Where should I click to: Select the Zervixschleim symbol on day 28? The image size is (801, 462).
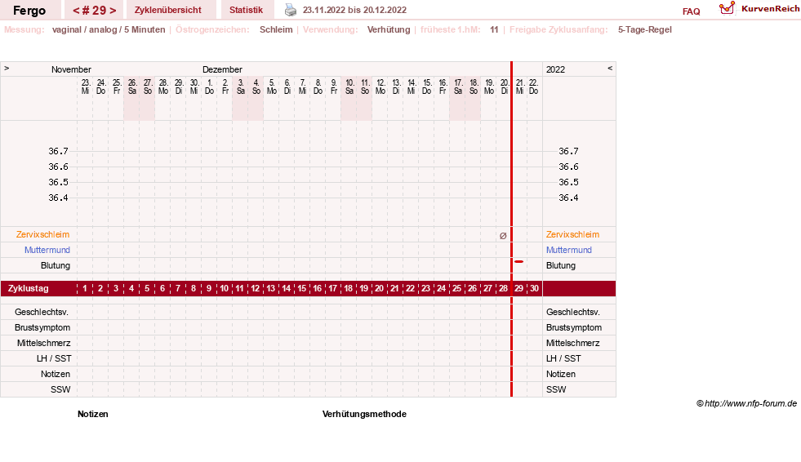click(x=503, y=235)
